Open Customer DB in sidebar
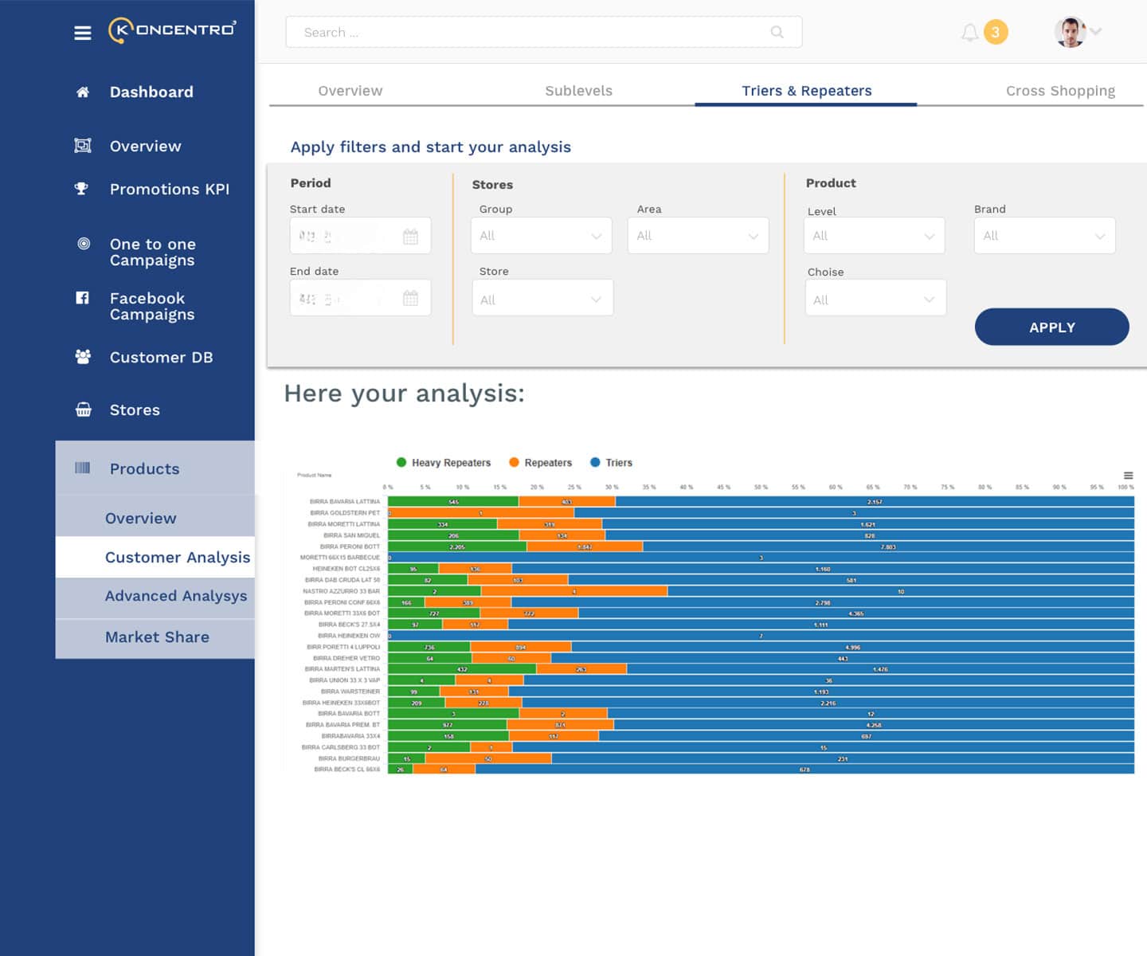This screenshot has height=956, width=1147. (162, 357)
